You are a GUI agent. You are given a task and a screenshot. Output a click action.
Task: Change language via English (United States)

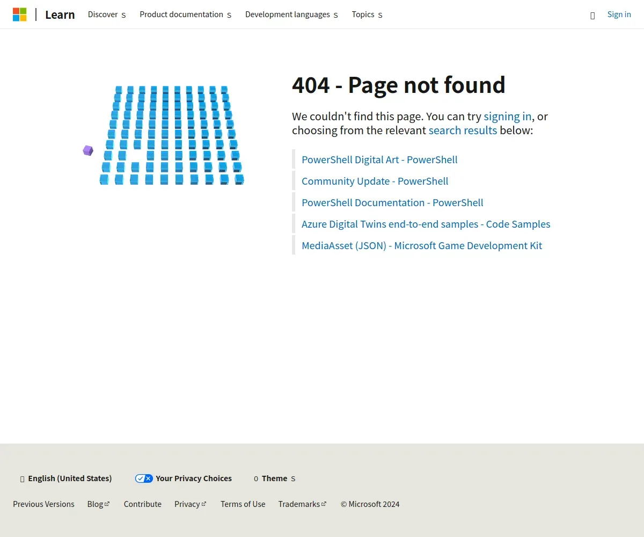coord(65,478)
